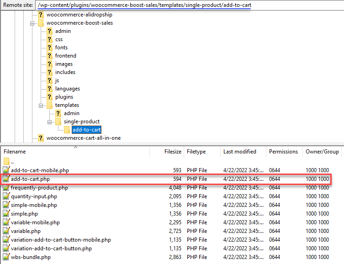The height and width of the screenshot is (264, 344).
Task: Select file variable-mobile.php
Action: coord(35,222)
